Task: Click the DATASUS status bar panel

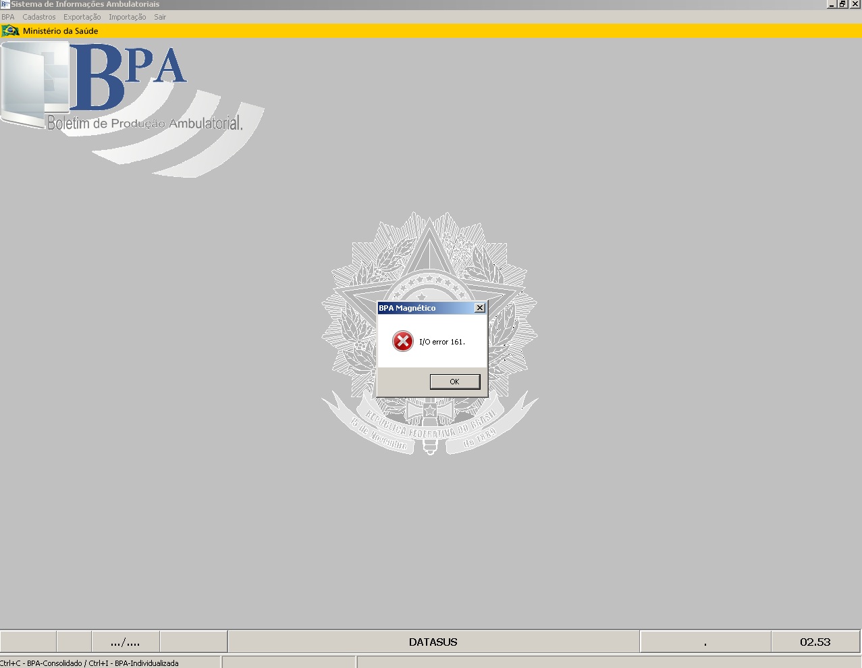Action: tap(433, 642)
